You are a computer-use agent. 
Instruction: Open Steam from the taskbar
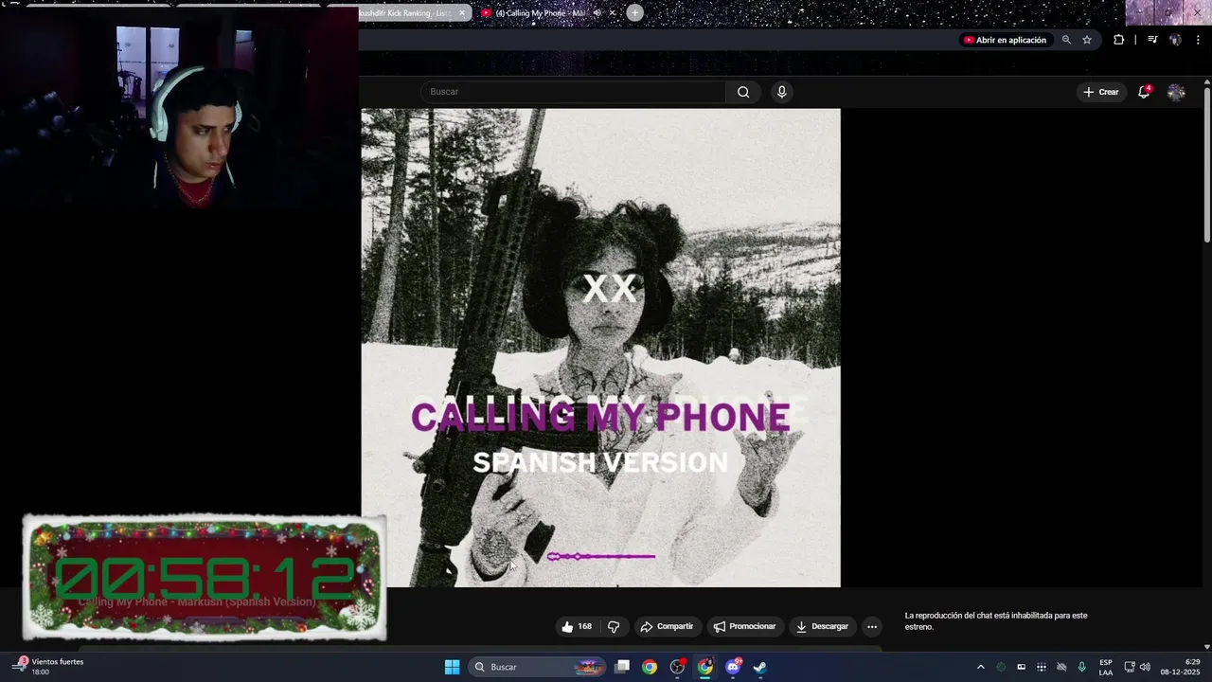click(x=759, y=667)
